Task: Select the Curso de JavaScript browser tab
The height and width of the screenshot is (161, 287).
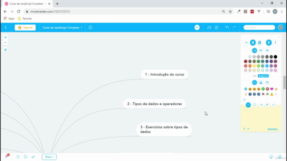Action: (27, 4)
